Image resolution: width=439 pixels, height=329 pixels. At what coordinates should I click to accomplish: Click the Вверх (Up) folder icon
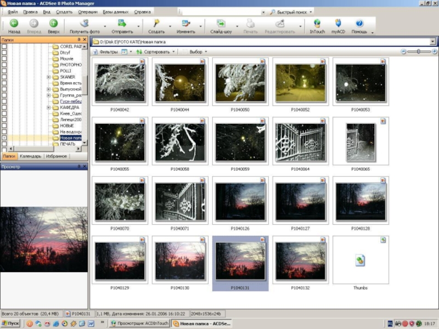[x=53, y=24]
